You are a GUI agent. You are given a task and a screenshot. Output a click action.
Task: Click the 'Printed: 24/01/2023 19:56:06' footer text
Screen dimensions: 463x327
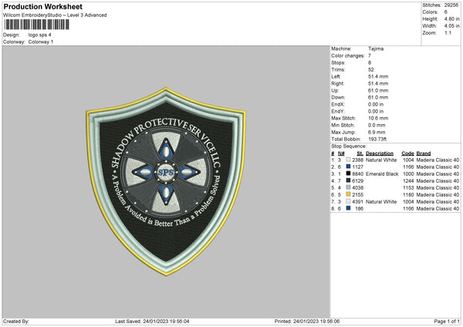(307, 321)
